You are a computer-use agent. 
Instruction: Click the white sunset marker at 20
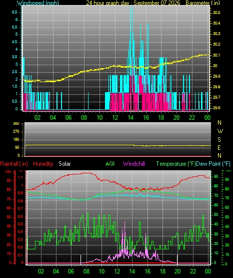point(177,259)
